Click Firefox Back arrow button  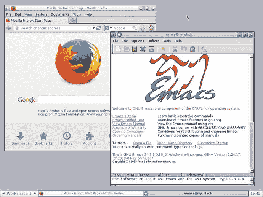[x=9, y=28]
